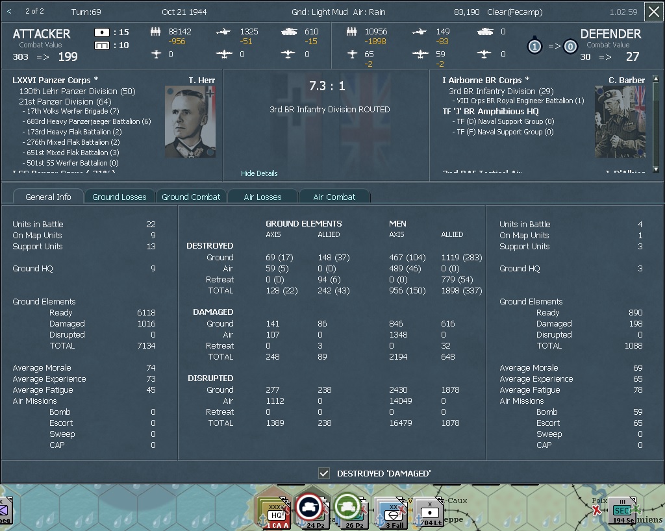Open the Air Losses tab

pos(262,197)
